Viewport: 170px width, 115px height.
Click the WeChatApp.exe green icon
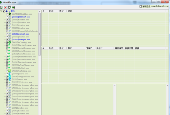point(10,42)
